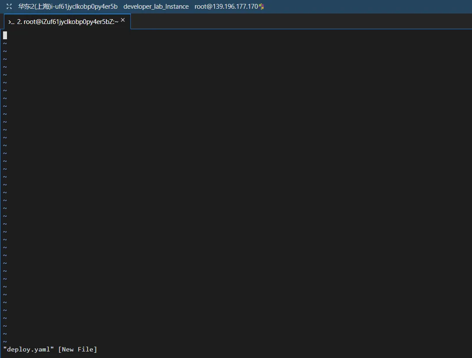Click root@139.196.177.170 connection text
Viewport: 472px width, 358px height.
coord(226,6)
